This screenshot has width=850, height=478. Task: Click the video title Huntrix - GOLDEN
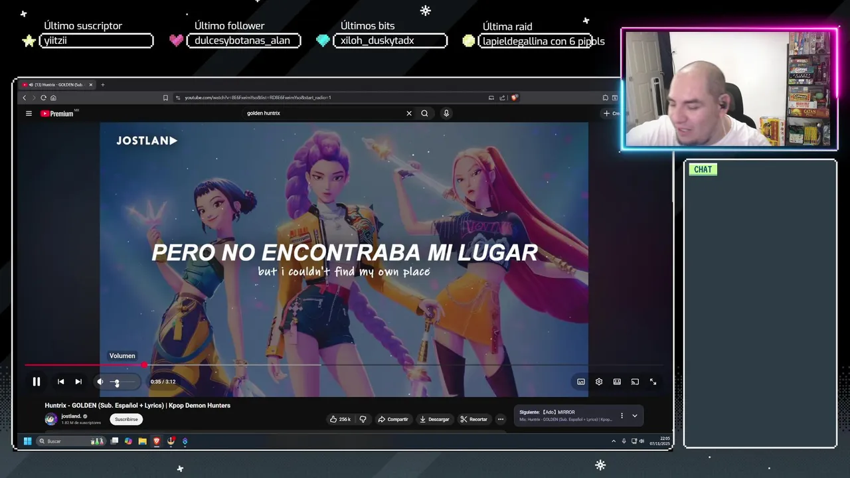(137, 406)
